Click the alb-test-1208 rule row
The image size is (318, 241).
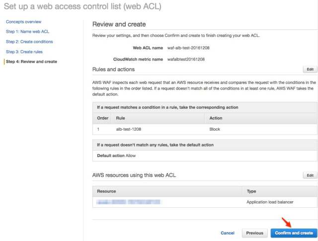pos(205,129)
